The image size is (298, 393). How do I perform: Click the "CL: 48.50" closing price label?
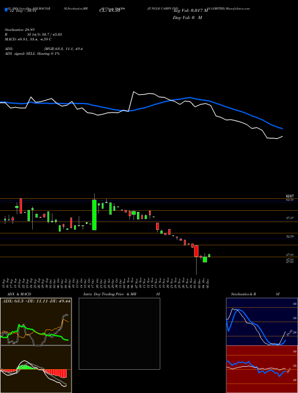point(110,11)
